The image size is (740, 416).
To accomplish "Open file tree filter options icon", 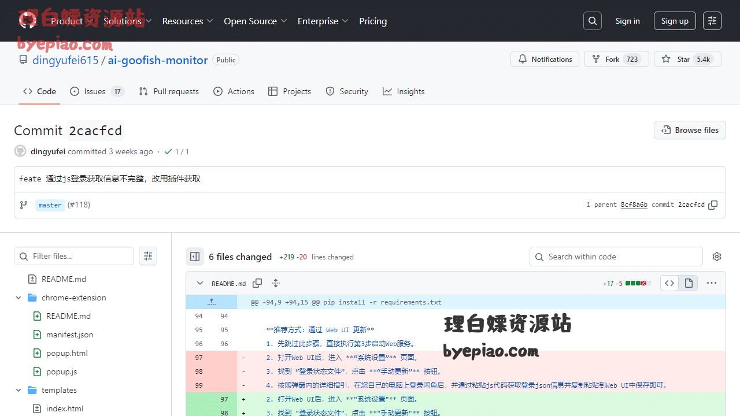I will pyautogui.click(x=148, y=256).
